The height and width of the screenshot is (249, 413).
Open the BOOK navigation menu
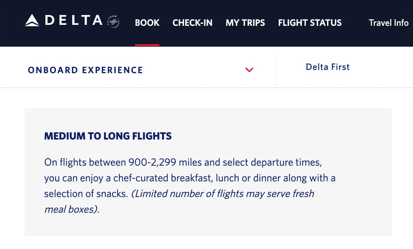[147, 23]
